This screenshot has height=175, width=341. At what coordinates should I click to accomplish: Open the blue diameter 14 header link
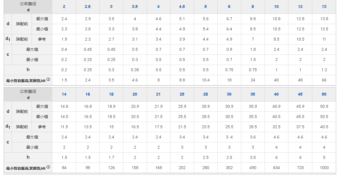click(64, 94)
